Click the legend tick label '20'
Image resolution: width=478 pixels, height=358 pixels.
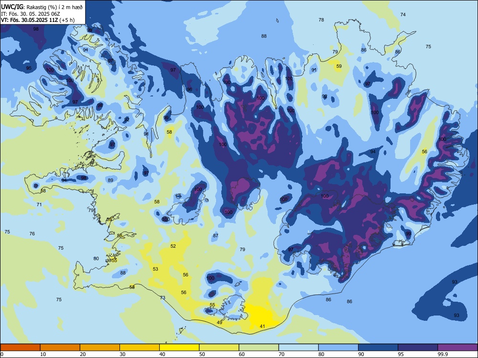pos(83,354)
